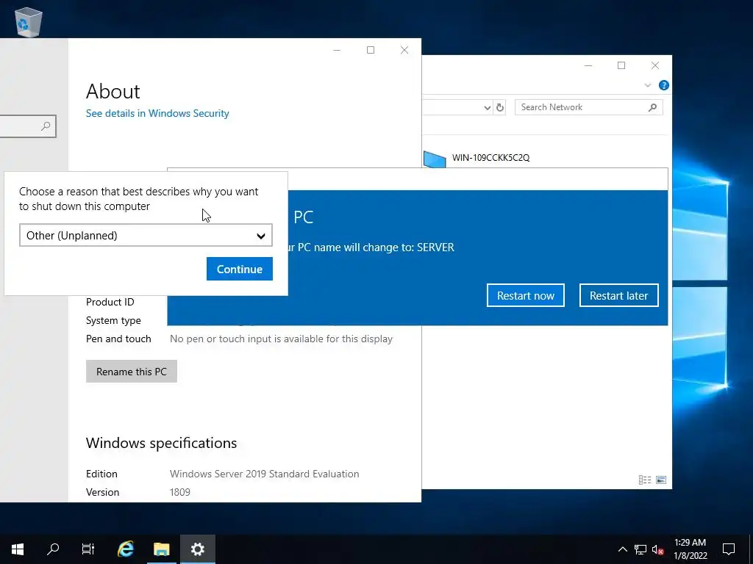This screenshot has height=564, width=753.
Task: Minimize the Network window
Action: coord(588,65)
